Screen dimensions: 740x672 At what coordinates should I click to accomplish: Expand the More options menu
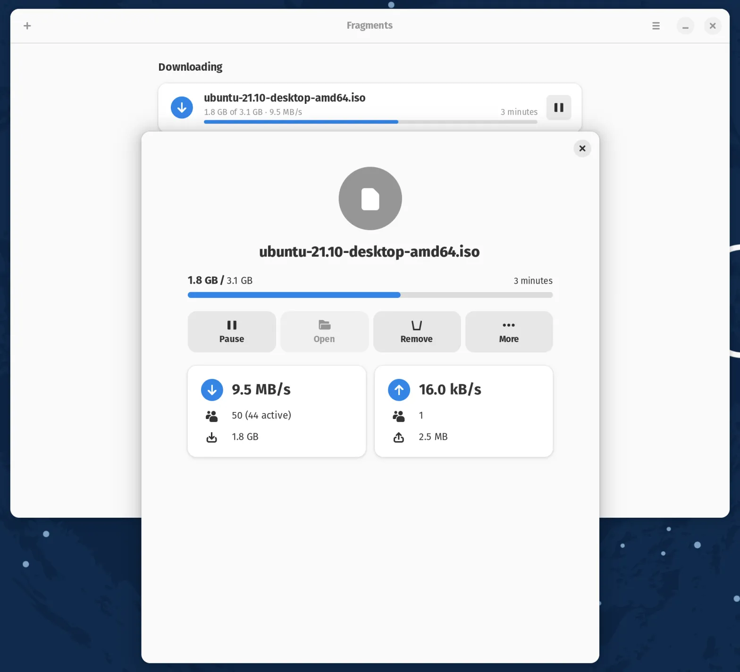(508, 331)
